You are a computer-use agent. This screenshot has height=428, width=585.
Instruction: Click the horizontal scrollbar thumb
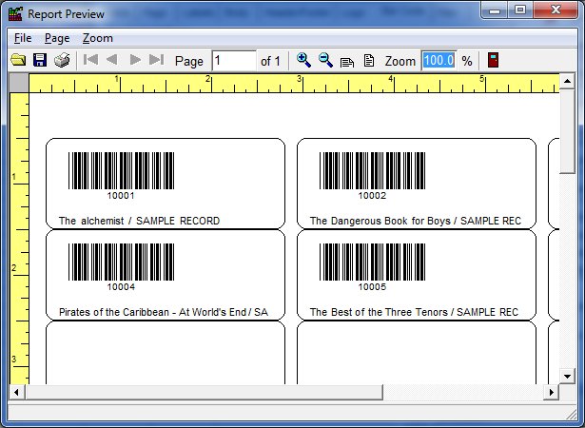[204, 392]
